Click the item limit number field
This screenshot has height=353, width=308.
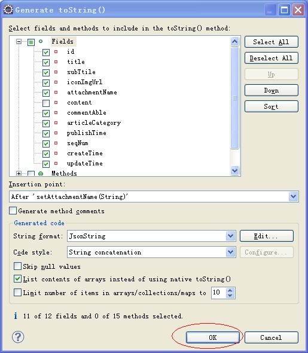coord(218,293)
